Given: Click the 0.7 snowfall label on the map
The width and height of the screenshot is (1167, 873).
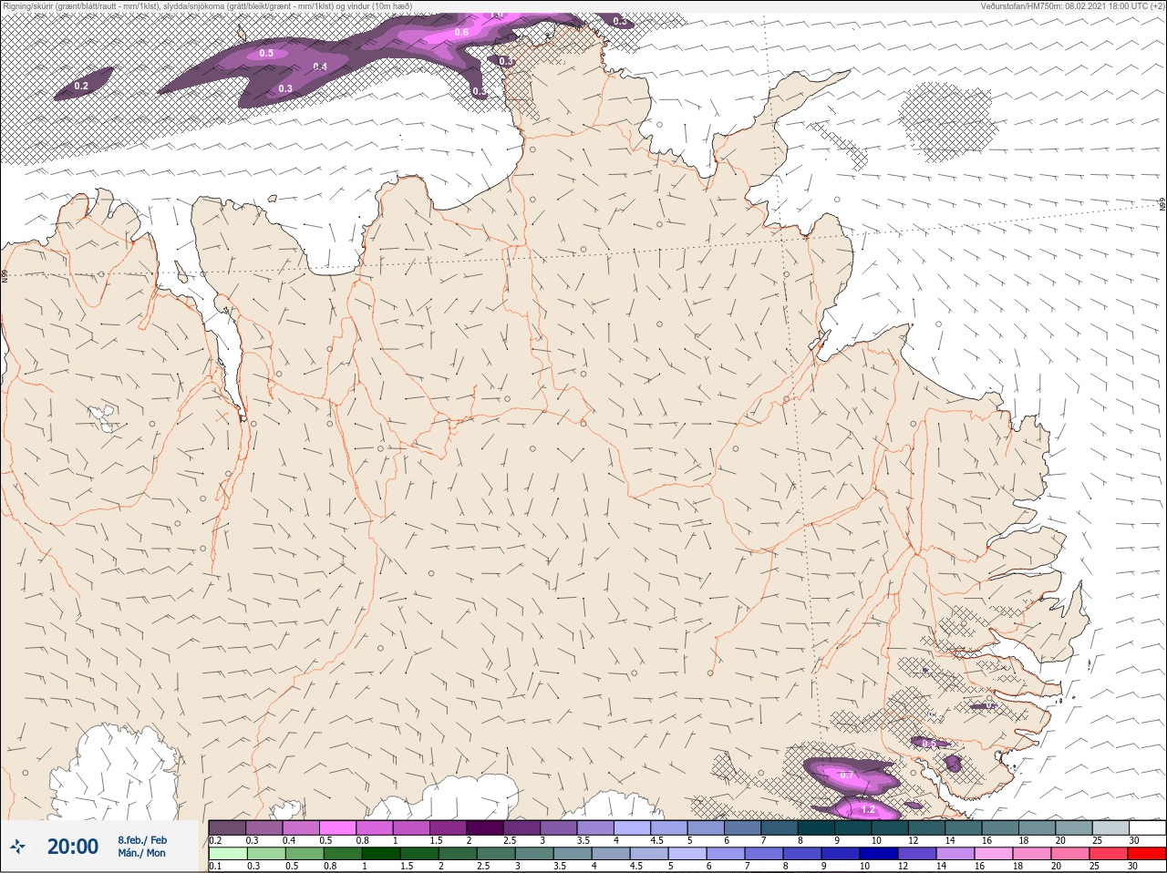Looking at the screenshot, I should (x=847, y=775).
